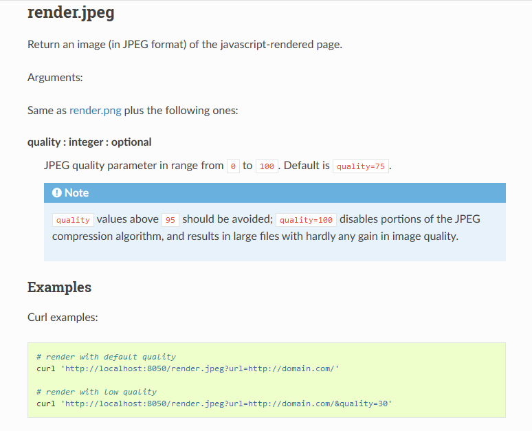Click the Examples section heading

[x=59, y=287]
